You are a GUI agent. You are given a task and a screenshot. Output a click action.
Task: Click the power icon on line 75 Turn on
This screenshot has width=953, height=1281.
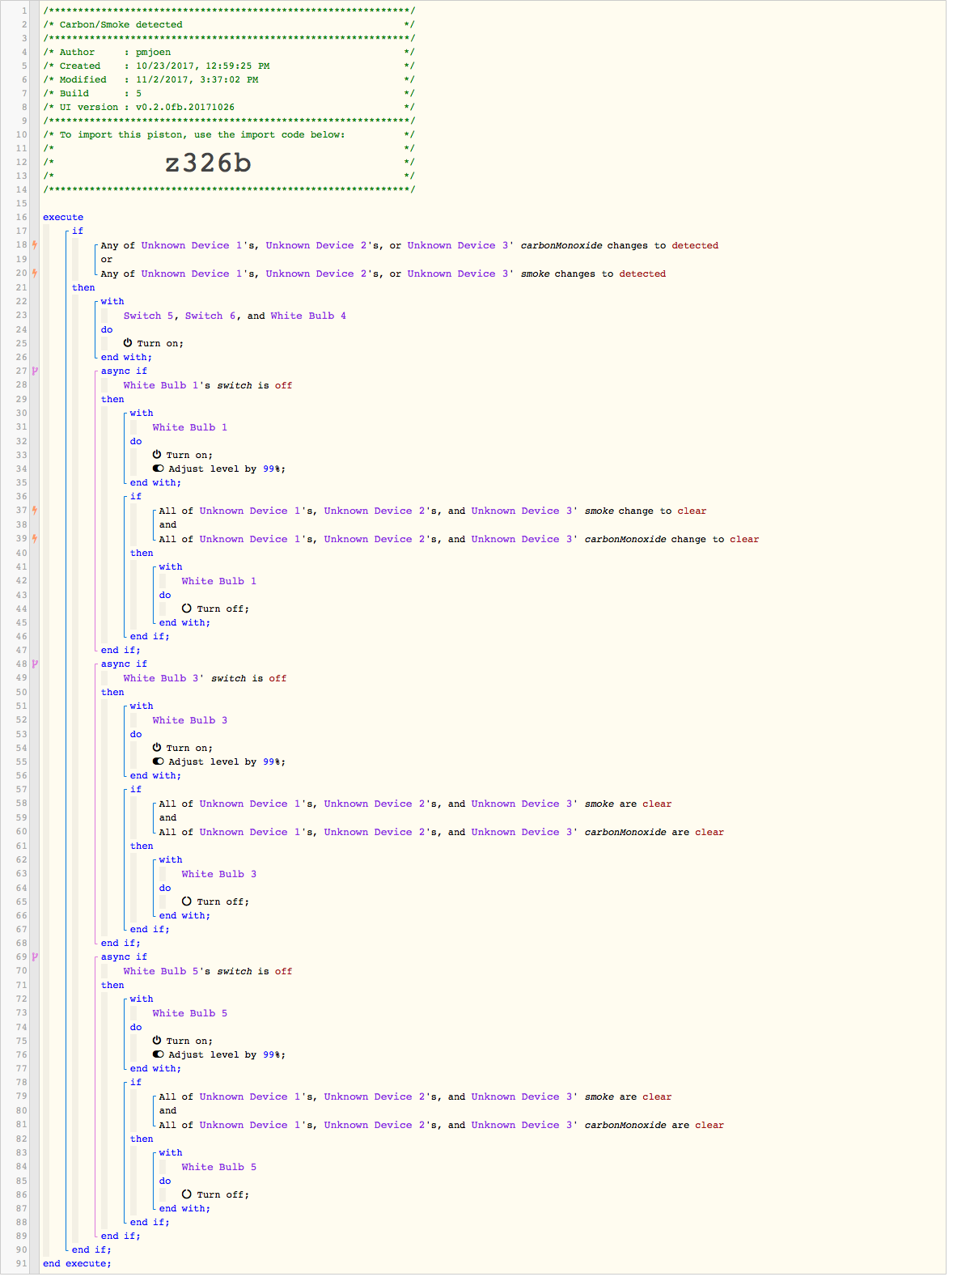point(157,1041)
